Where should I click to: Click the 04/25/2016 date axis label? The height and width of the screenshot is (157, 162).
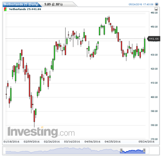tap(113, 142)
